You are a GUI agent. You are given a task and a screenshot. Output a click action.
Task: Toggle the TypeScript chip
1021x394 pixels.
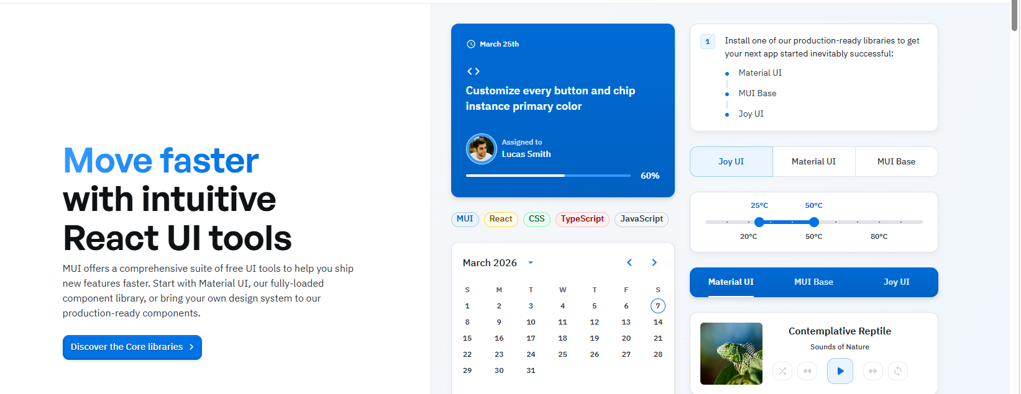pos(582,219)
